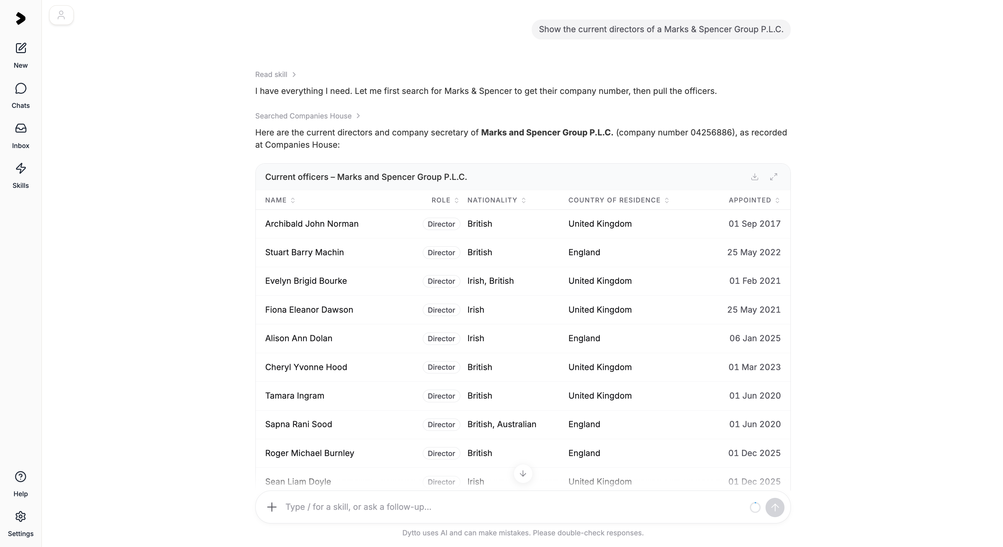The height and width of the screenshot is (547, 1003).
Task: Sort table by Name column
Action: click(280, 200)
